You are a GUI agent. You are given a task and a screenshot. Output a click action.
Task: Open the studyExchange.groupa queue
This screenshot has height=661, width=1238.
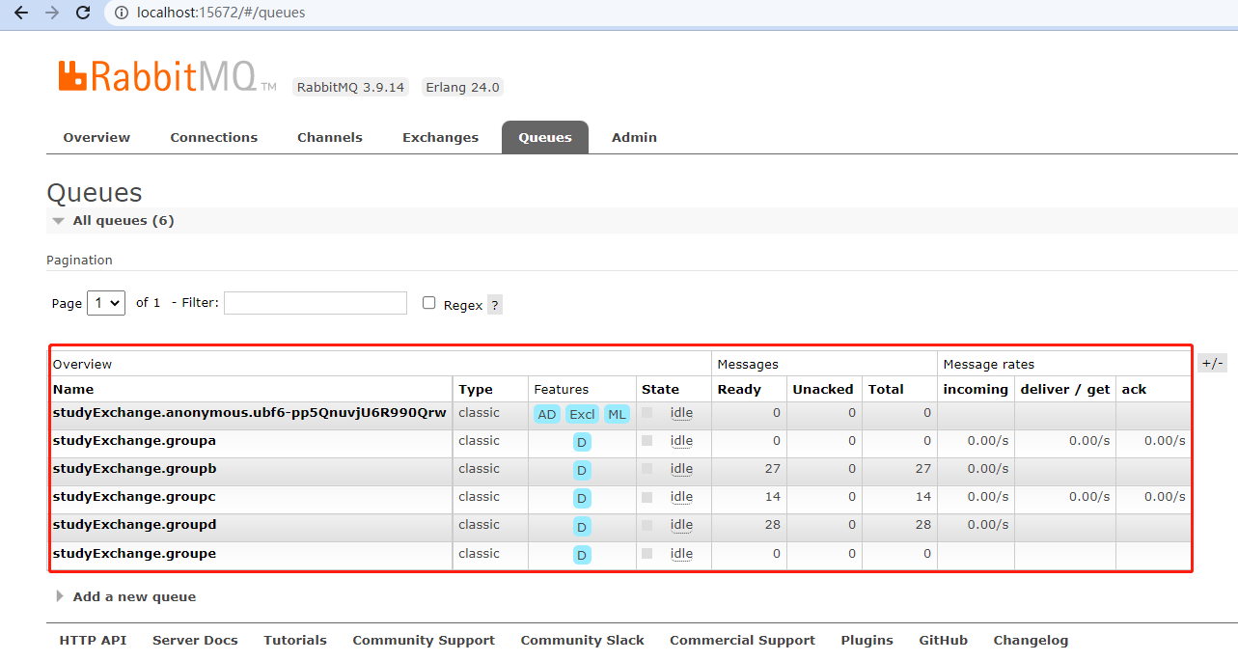134,441
